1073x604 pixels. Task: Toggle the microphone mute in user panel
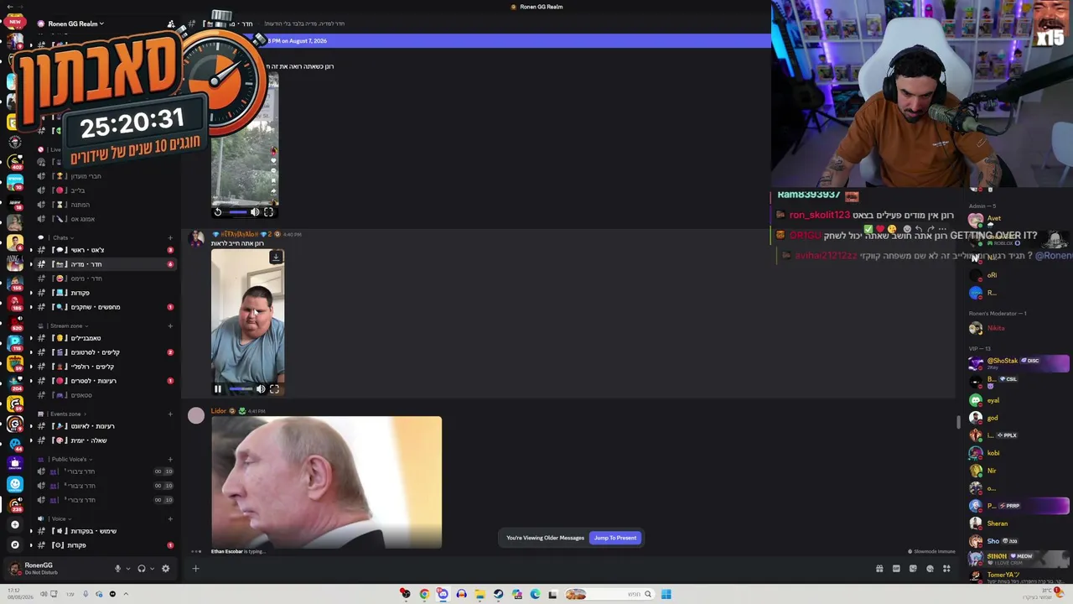117,569
